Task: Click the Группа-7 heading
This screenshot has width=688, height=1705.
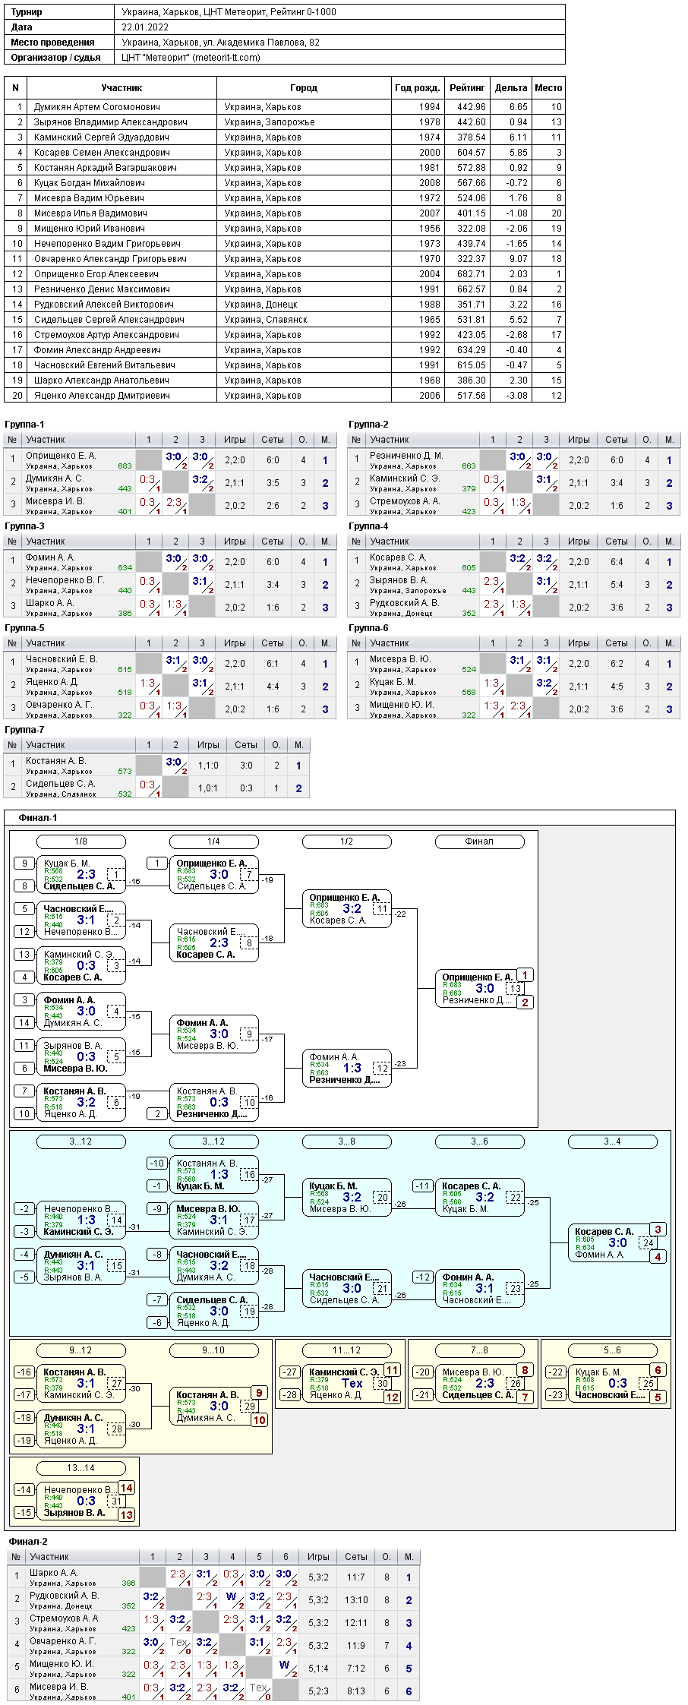Action: pos(24,730)
